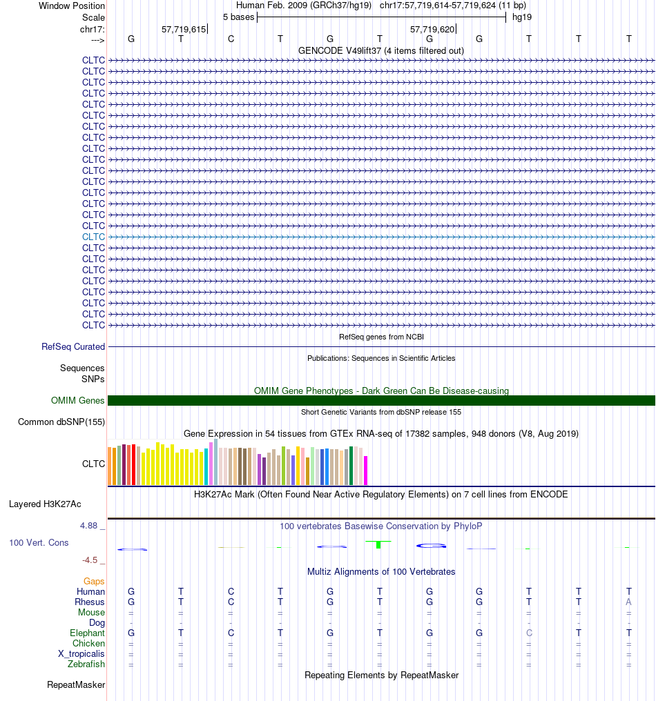Click the GTEx 'Gene Expression in 54 tissues' title
This screenshot has height=701, width=656.
point(381,434)
